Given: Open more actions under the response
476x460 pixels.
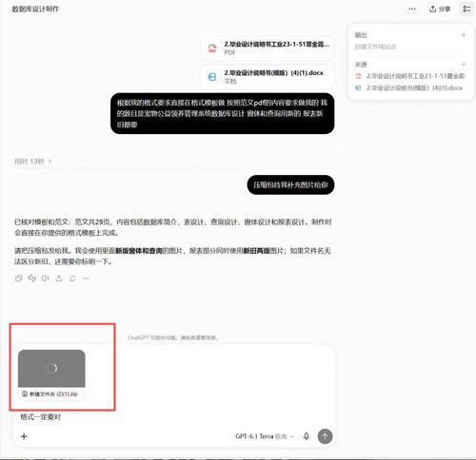Looking at the screenshot, I should tap(86, 278).
